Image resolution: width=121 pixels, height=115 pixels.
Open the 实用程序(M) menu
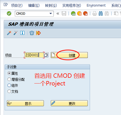pos(72,5)
